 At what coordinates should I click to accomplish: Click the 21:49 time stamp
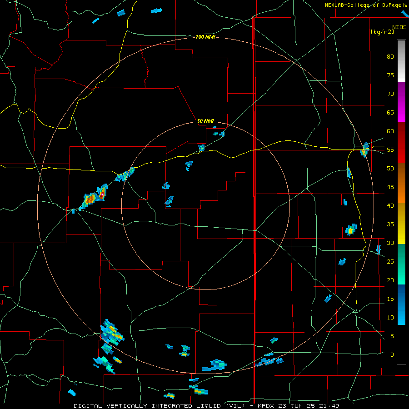click(329, 406)
